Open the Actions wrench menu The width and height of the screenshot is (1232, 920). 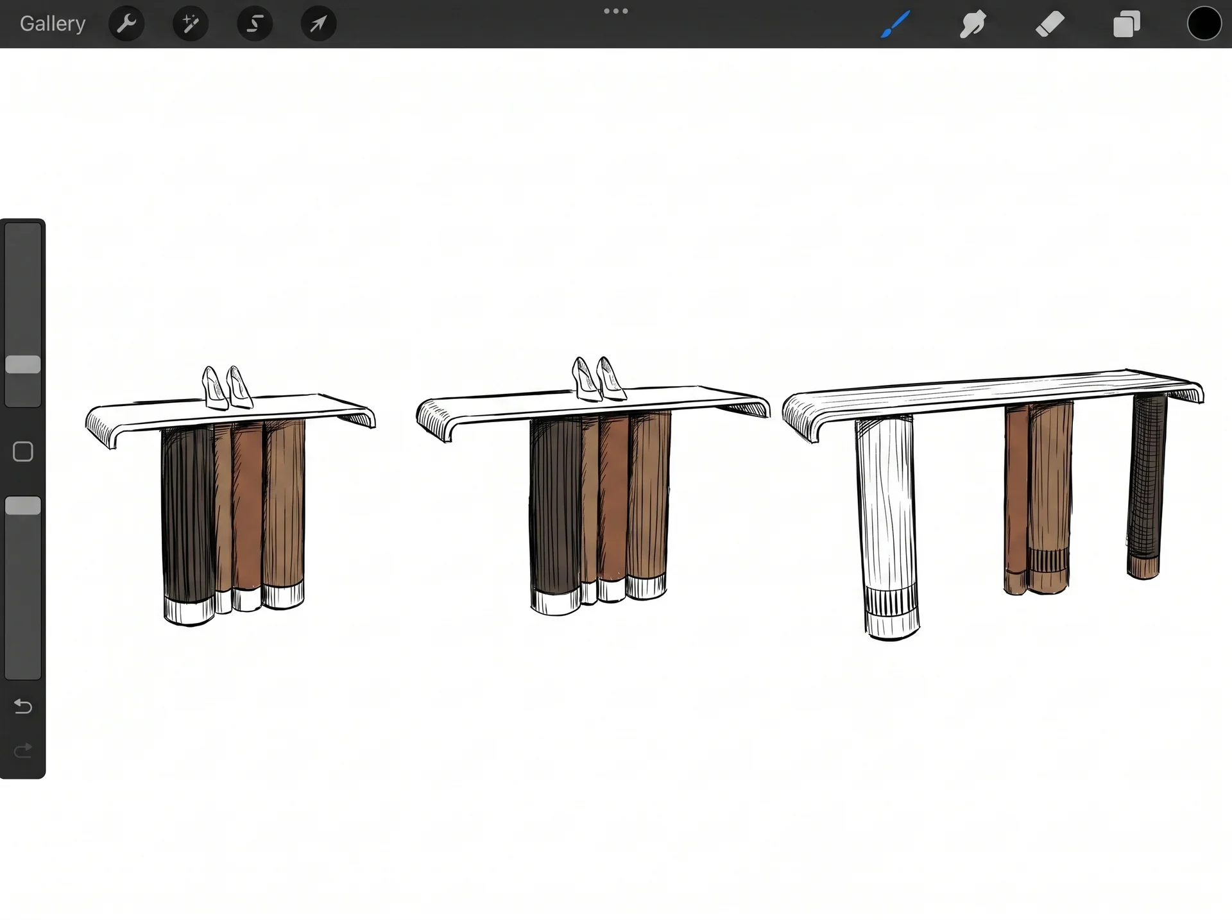click(126, 24)
